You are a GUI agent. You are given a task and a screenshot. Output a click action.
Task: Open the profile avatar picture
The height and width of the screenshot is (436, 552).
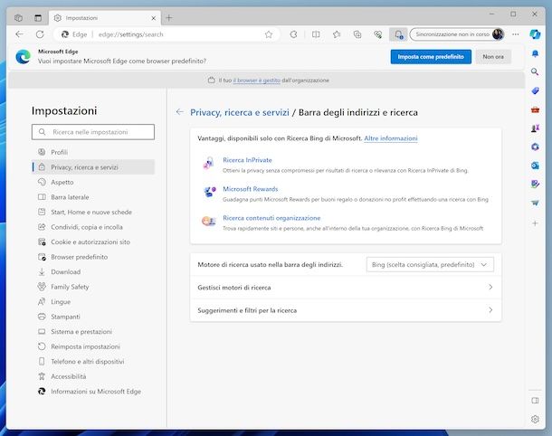498,34
